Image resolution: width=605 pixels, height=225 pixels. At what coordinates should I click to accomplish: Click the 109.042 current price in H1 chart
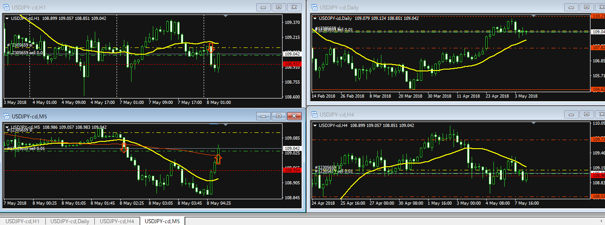tap(291, 54)
